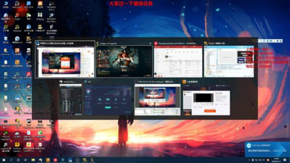Screen dimensions: 290x163
Task: Switch to the Changjing red app window thumbnail
Action: (178, 61)
